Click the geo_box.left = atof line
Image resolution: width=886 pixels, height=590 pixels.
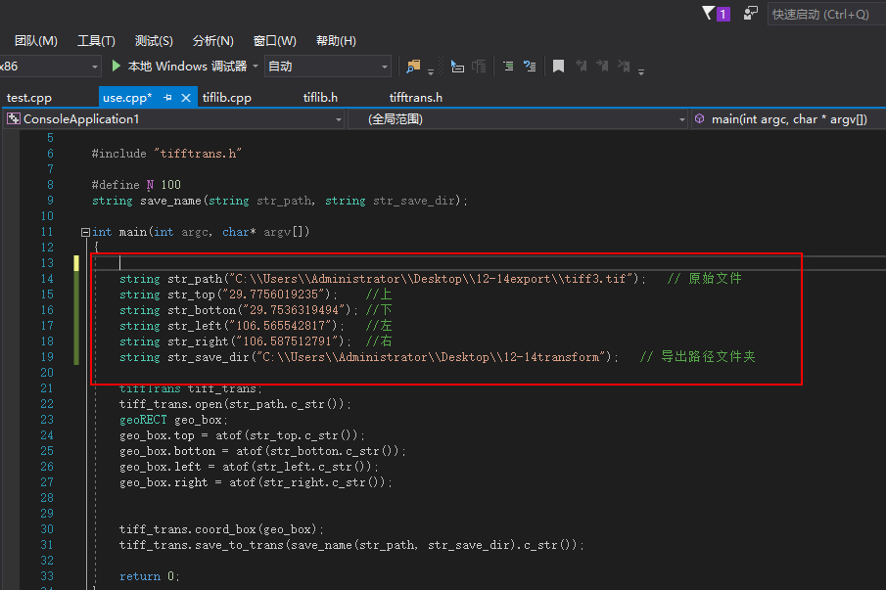coord(249,467)
